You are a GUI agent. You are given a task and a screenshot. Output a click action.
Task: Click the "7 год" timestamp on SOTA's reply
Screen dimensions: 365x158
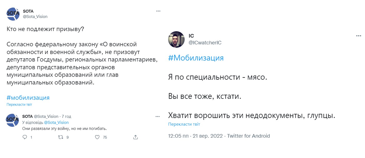tap(66, 117)
